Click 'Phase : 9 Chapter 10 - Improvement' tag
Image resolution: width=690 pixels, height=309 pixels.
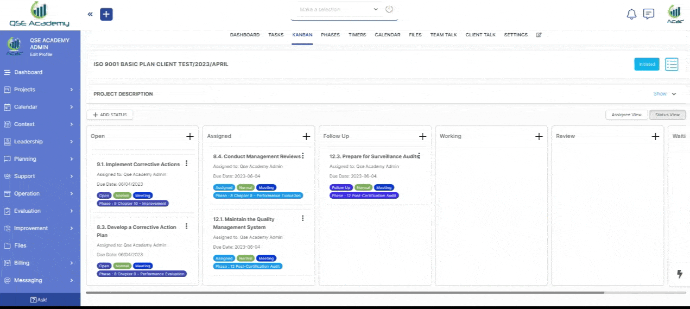pyautogui.click(x=133, y=204)
